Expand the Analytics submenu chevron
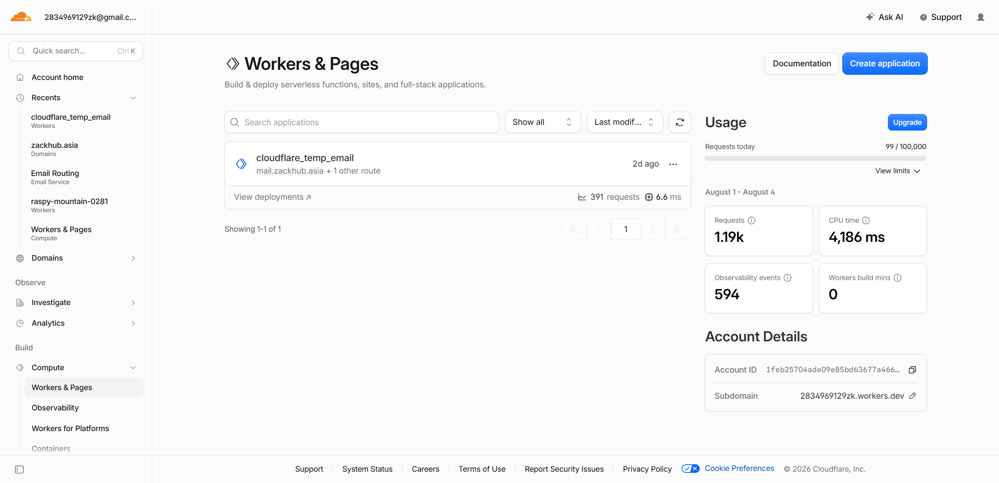 pyautogui.click(x=133, y=323)
